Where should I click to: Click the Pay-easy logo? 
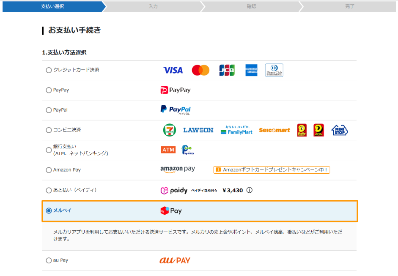(187, 150)
